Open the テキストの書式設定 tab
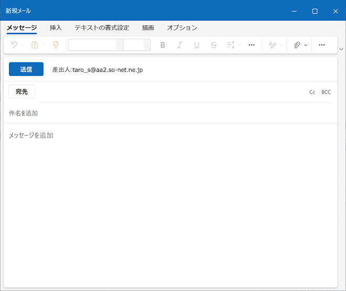The width and height of the screenshot is (346, 291). click(x=102, y=28)
